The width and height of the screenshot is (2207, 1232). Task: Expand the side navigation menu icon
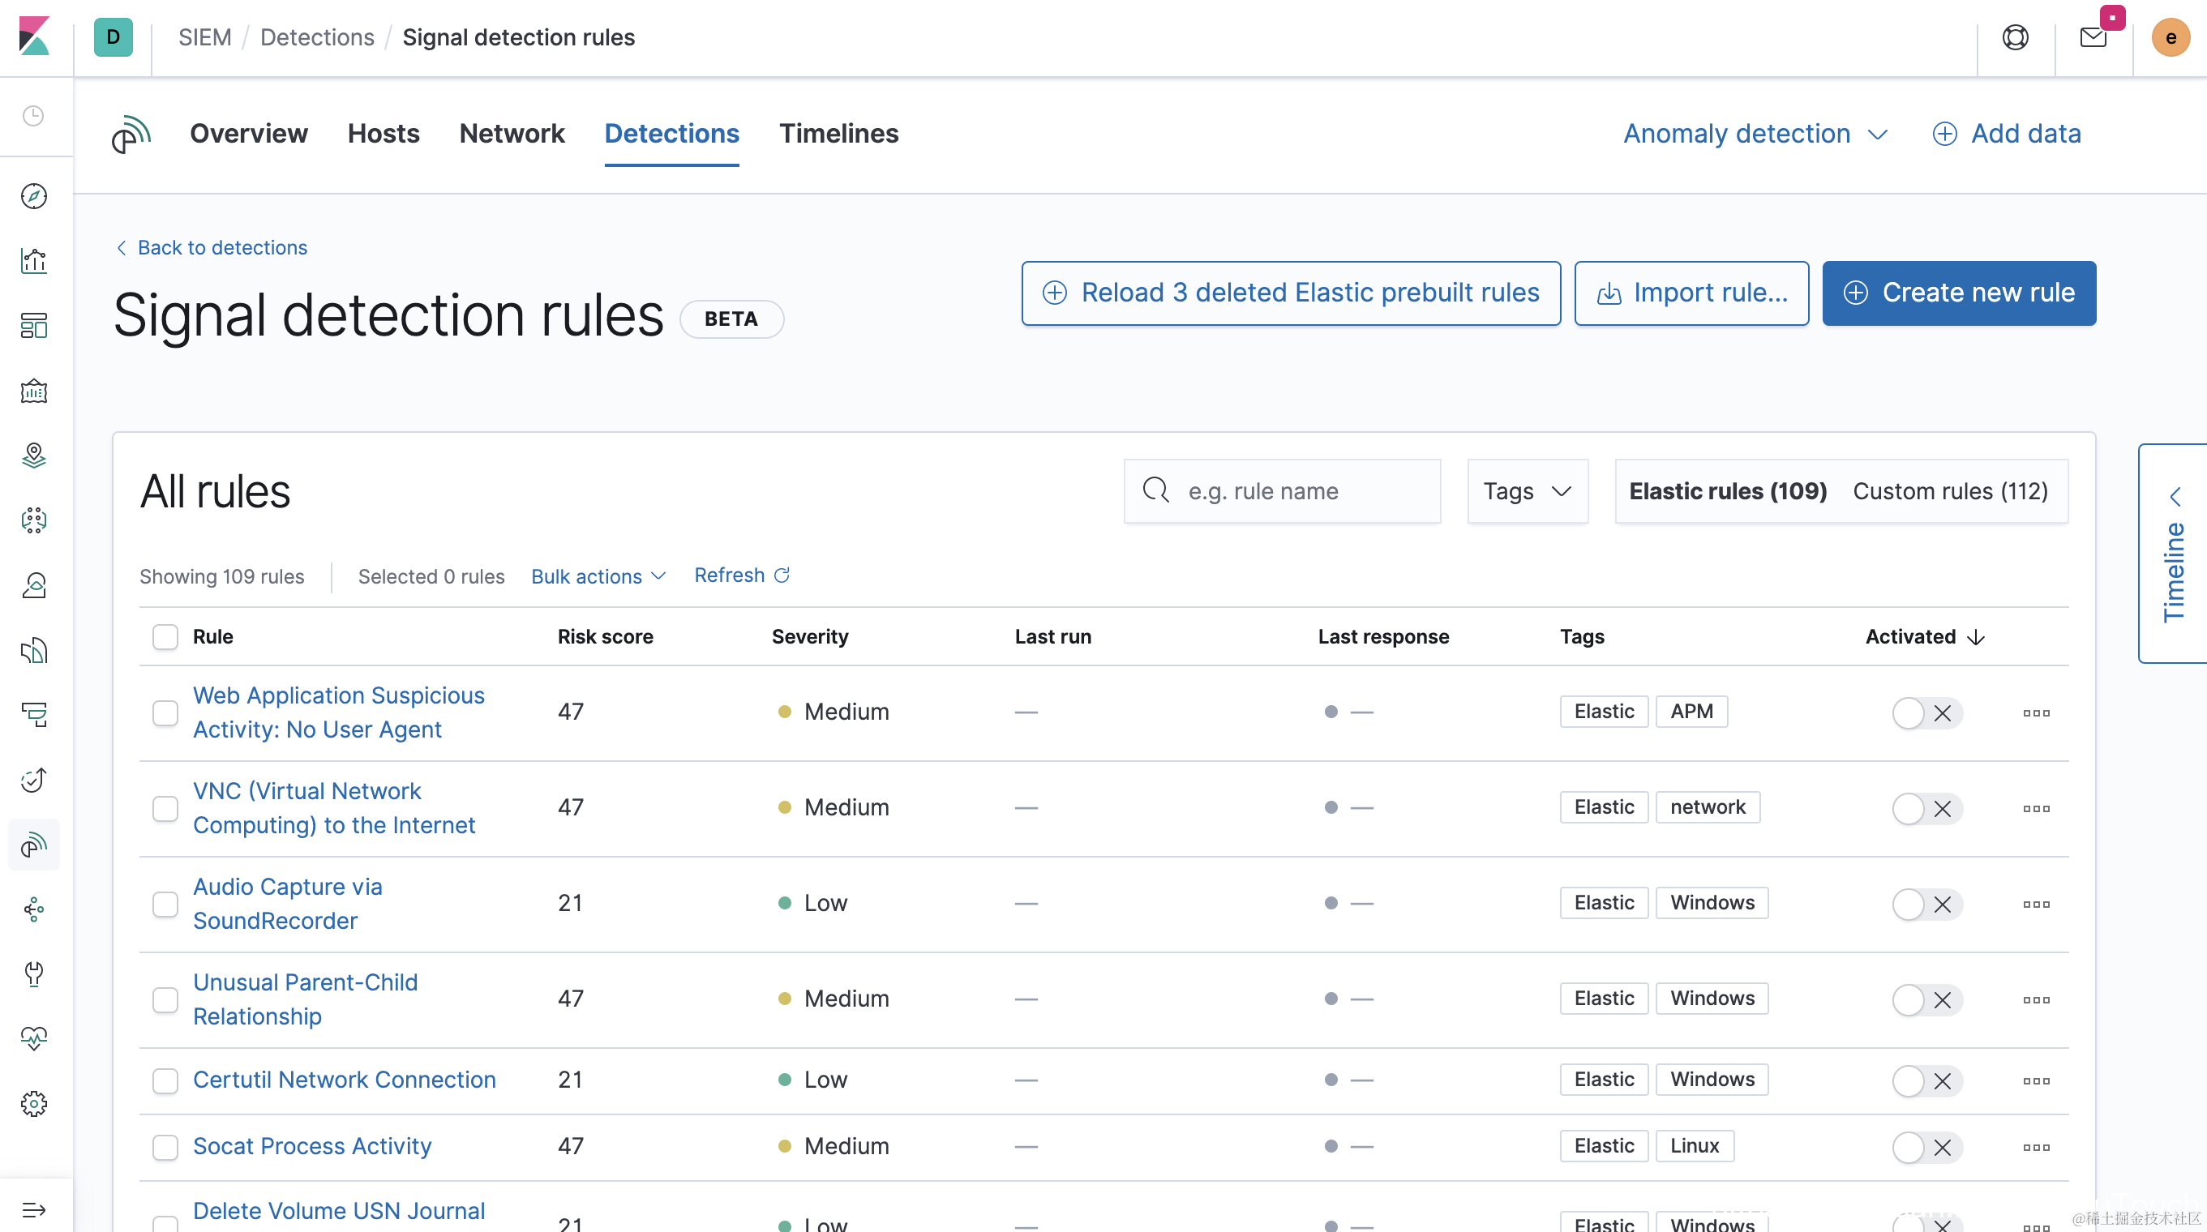(x=33, y=1210)
